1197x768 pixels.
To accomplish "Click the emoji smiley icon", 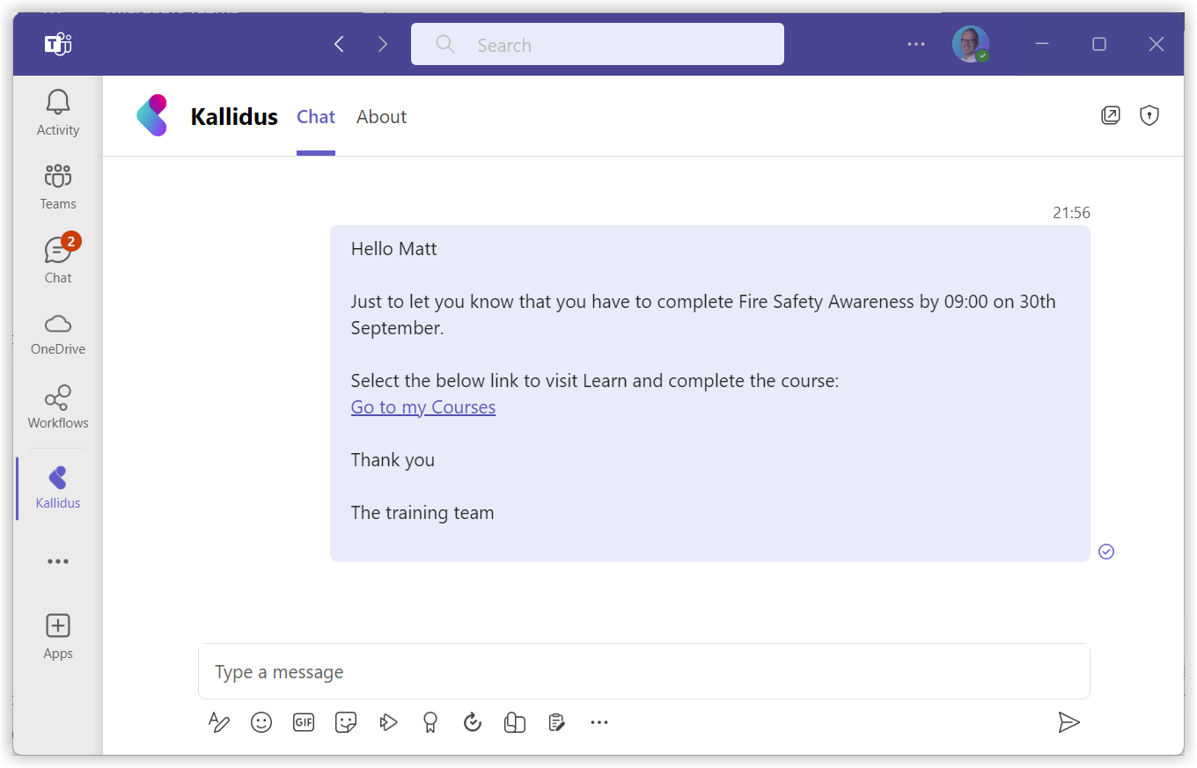I will point(261,722).
